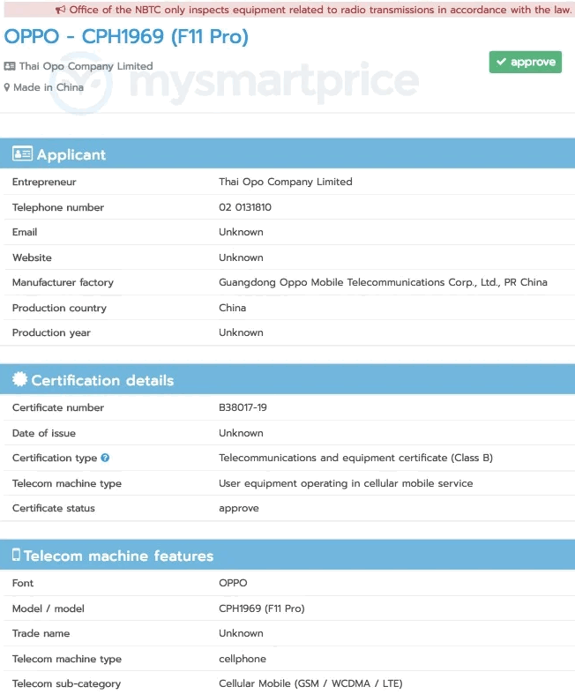Image resolution: width=575 pixels, height=694 pixels.
Task: Click the location pin icon by Made in China
Action: click(7, 87)
